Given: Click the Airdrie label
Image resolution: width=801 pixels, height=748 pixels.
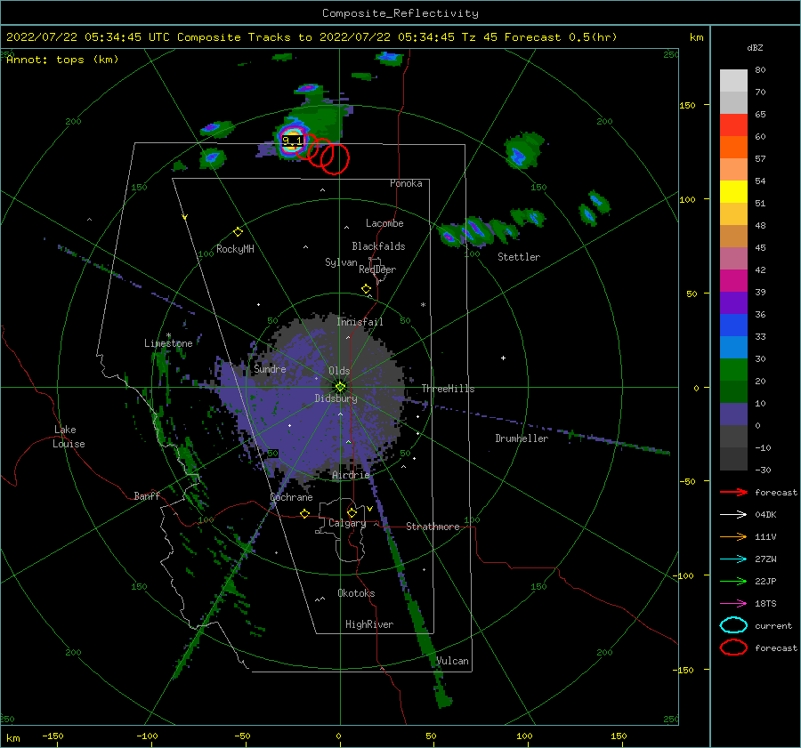Looking at the screenshot, I should 351,475.
